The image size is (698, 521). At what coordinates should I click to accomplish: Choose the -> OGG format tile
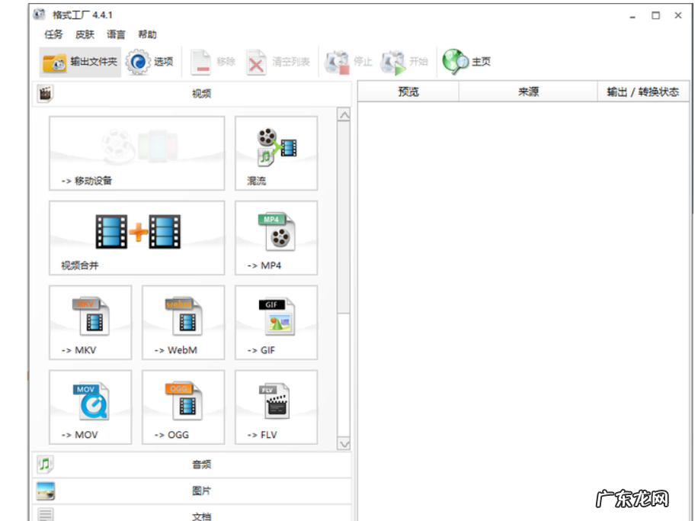pos(183,407)
